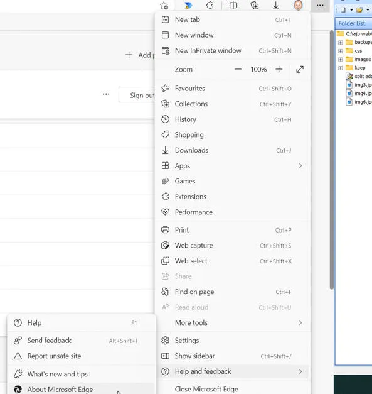Click the Sign out button
372x394 pixels.
point(137,96)
